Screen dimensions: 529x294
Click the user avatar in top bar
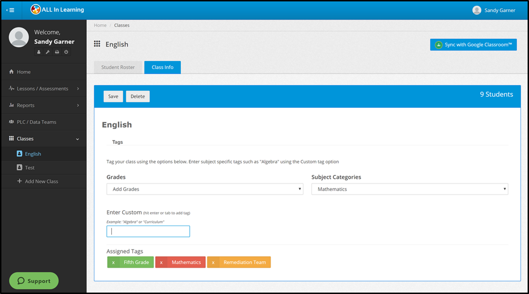[x=477, y=10]
